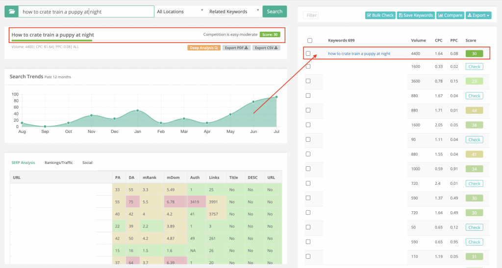Click the Filter input field
502x268 pixels.
click(x=311, y=15)
